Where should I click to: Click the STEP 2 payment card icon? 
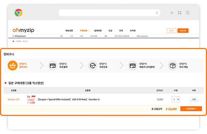pyautogui.click(x=53, y=66)
